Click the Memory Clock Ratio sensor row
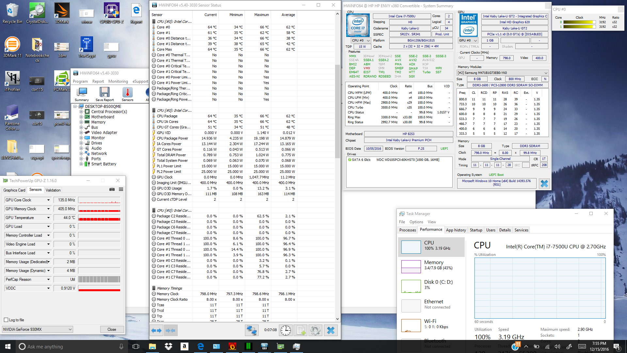 tap(224, 299)
